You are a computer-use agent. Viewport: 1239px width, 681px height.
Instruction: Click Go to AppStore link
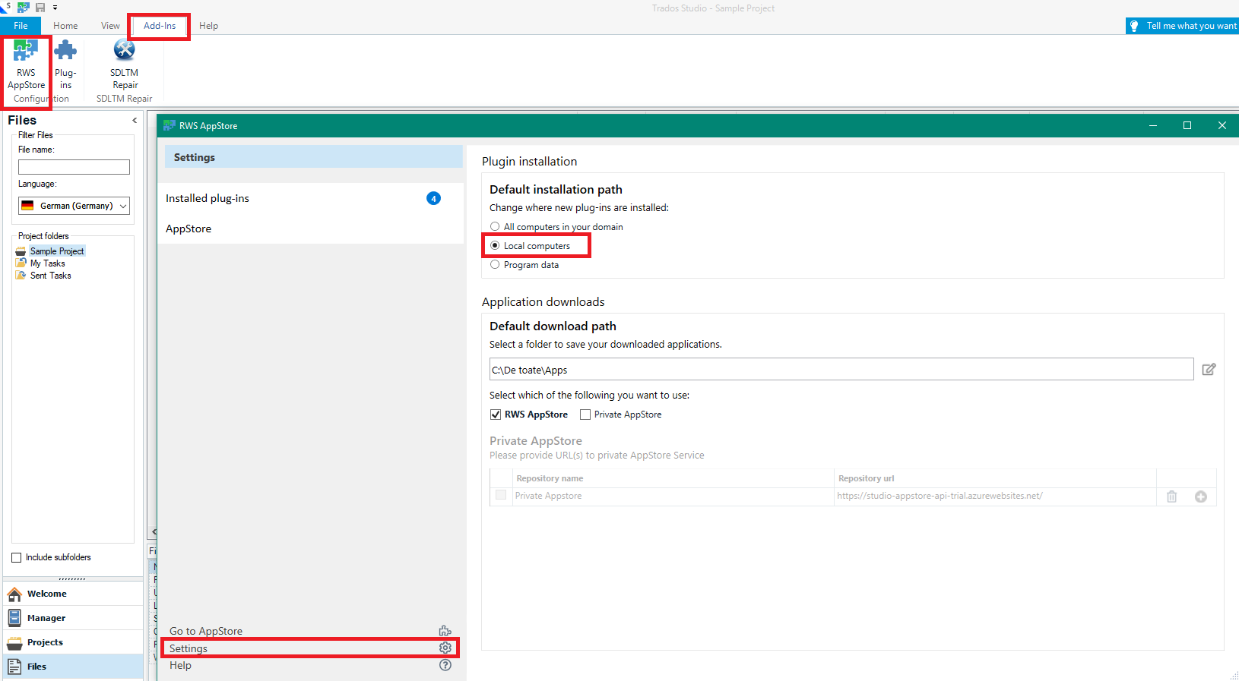(206, 631)
